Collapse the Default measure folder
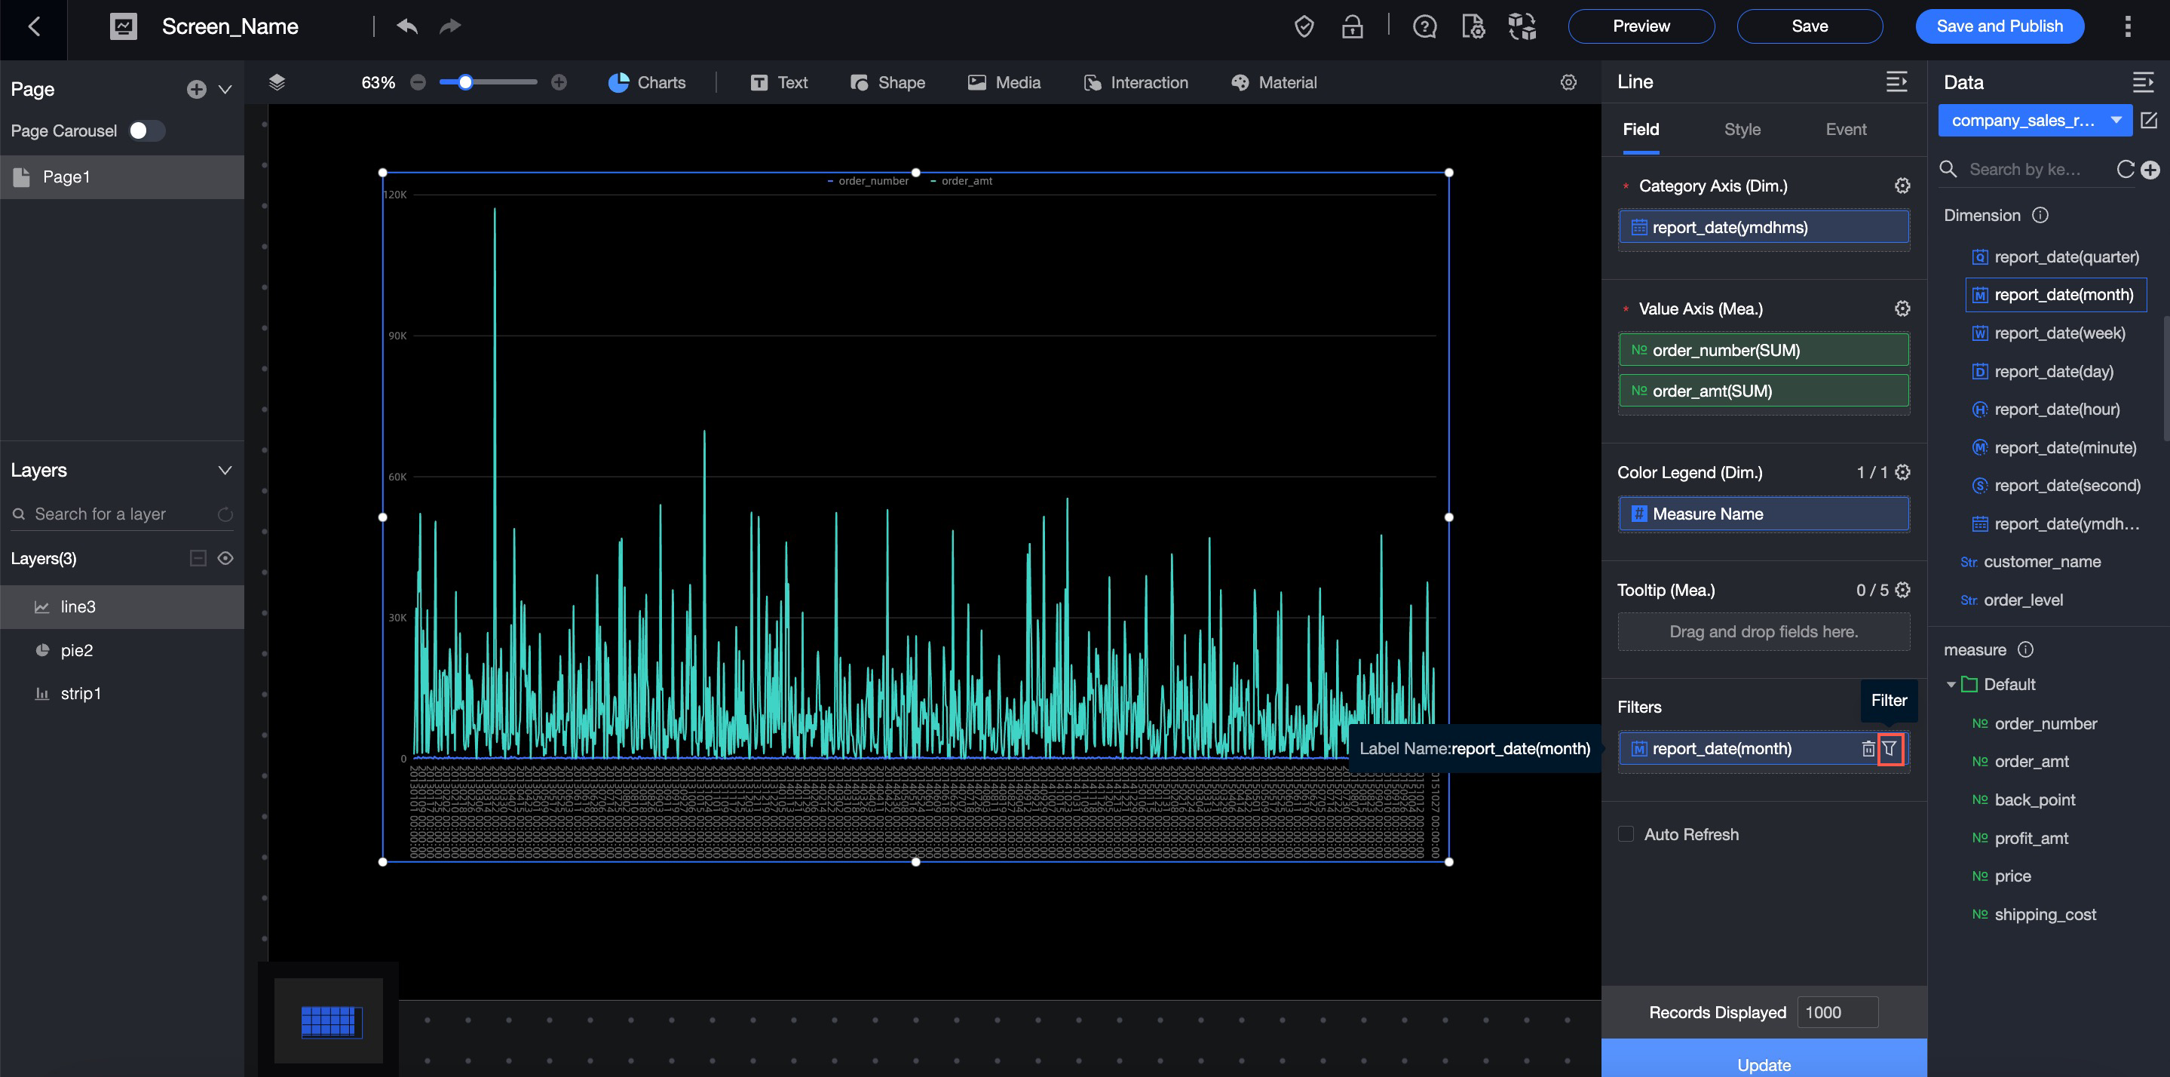Viewport: 2170px width, 1077px height. (1951, 684)
